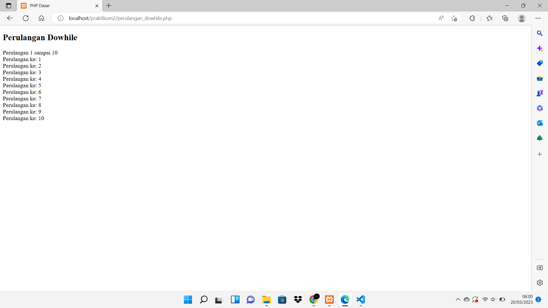Go back to previous page
Image resolution: width=548 pixels, height=308 pixels.
pos(10,18)
